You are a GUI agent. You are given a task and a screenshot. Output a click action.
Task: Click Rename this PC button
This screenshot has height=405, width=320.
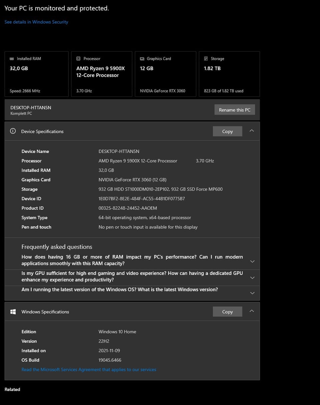[235, 110]
